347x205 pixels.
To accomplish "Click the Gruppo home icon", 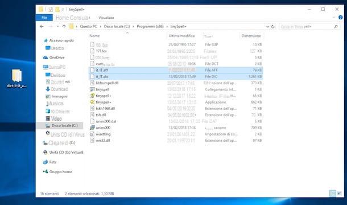I will pyautogui.click(x=46, y=171).
